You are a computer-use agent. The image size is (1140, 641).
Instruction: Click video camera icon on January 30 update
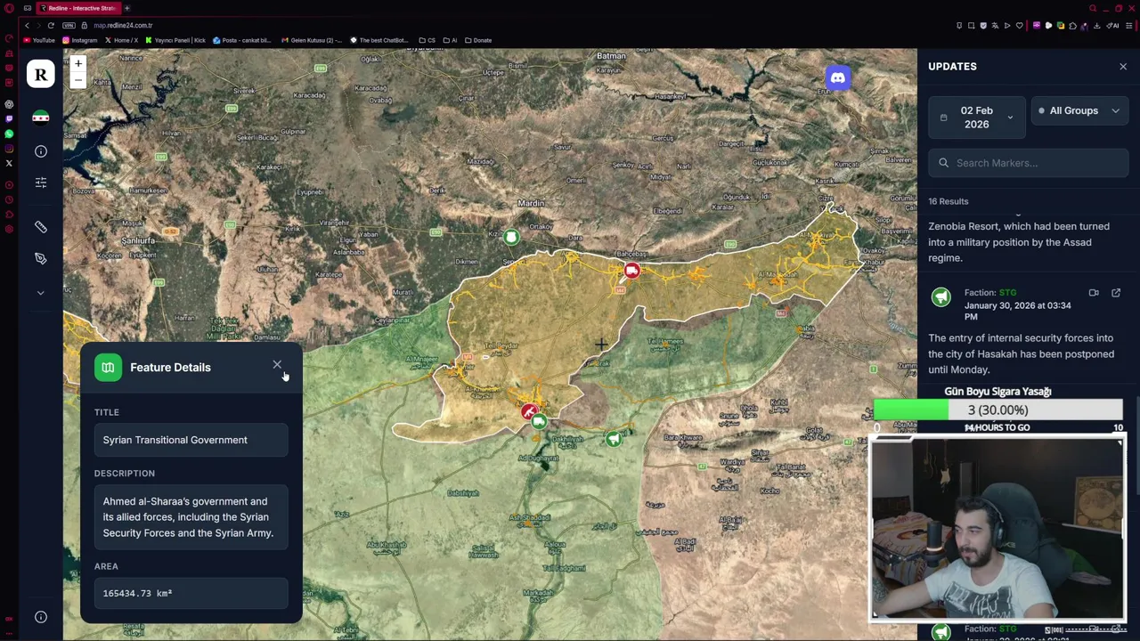click(x=1094, y=292)
